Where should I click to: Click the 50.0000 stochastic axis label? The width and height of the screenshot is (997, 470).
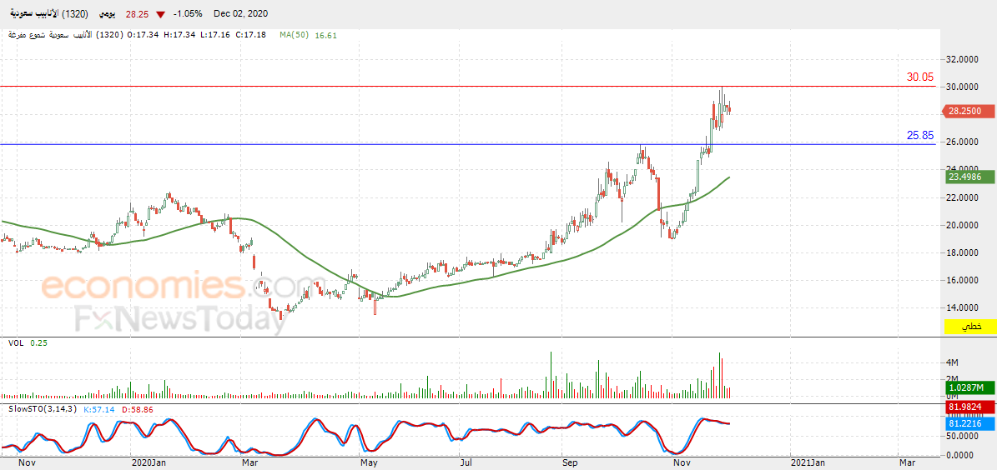point(964,437)
